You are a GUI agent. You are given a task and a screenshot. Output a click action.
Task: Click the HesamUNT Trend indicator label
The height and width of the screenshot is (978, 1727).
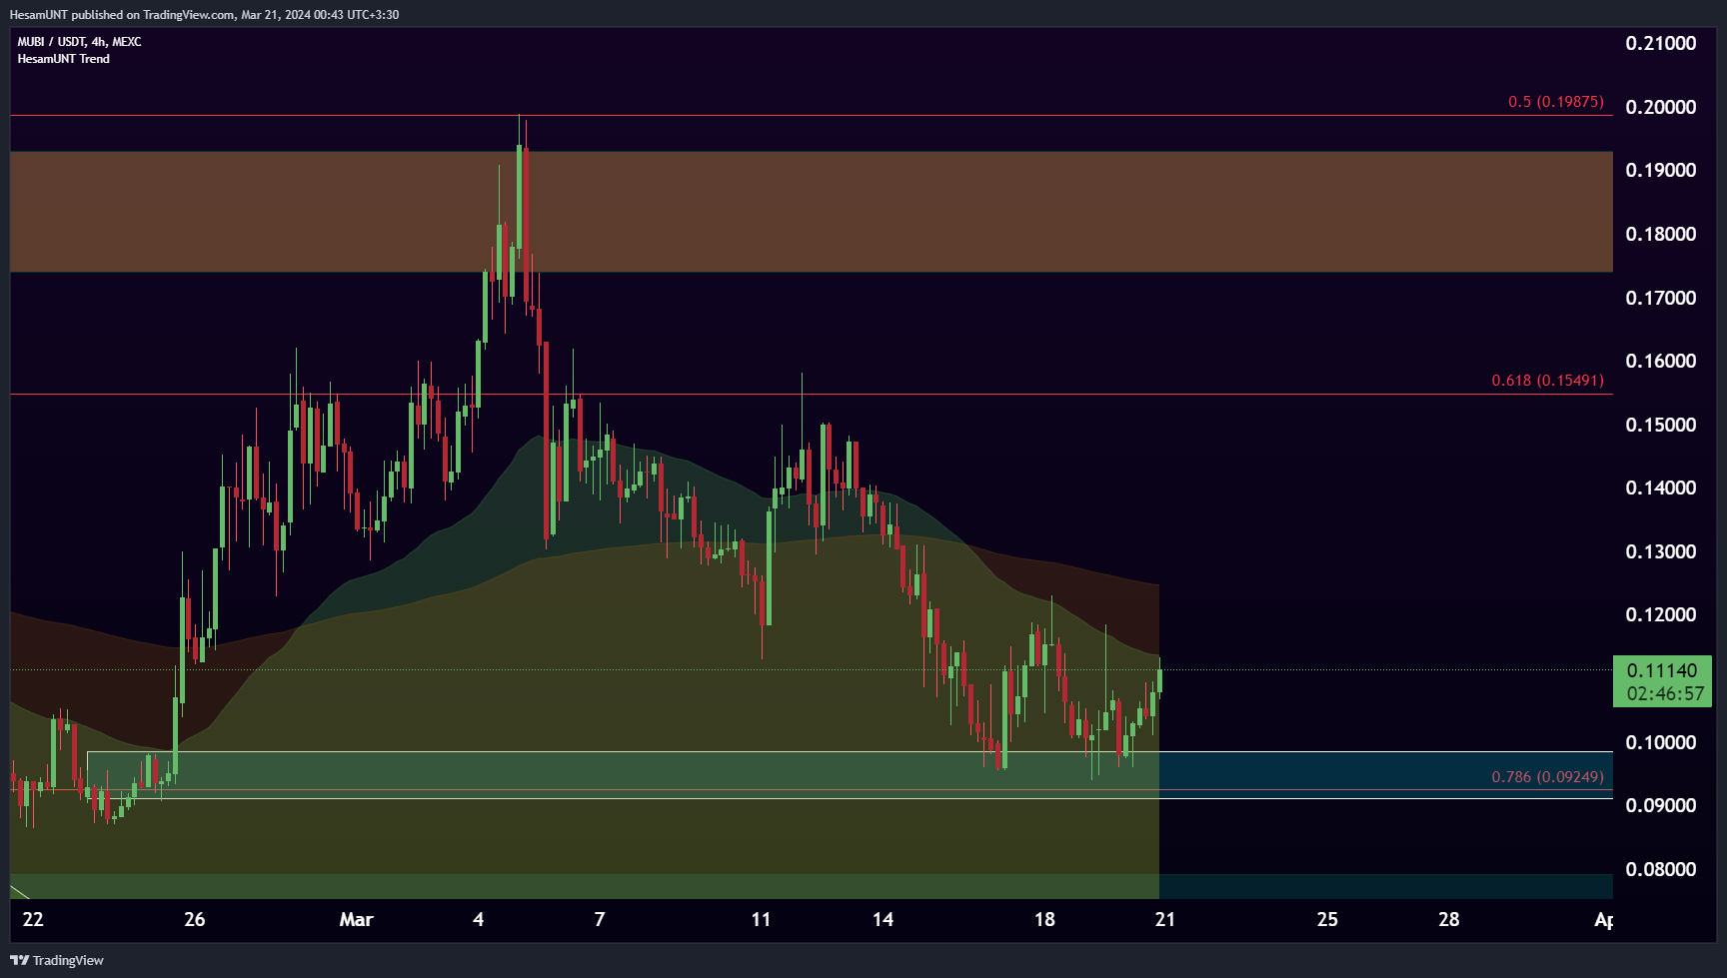click(63, 59)
